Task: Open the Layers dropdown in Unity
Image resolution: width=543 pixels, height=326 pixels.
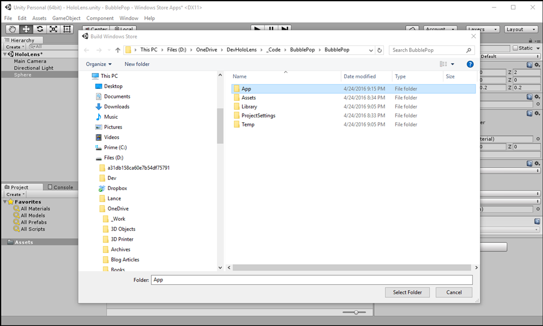Action: (483, 30)
